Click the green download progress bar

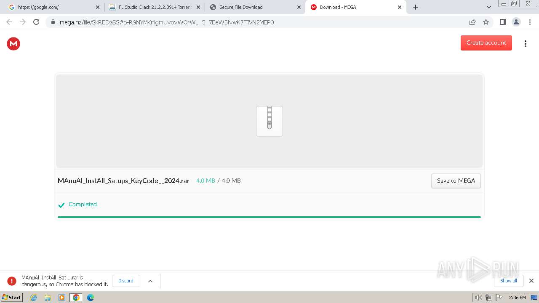point(269,217)
